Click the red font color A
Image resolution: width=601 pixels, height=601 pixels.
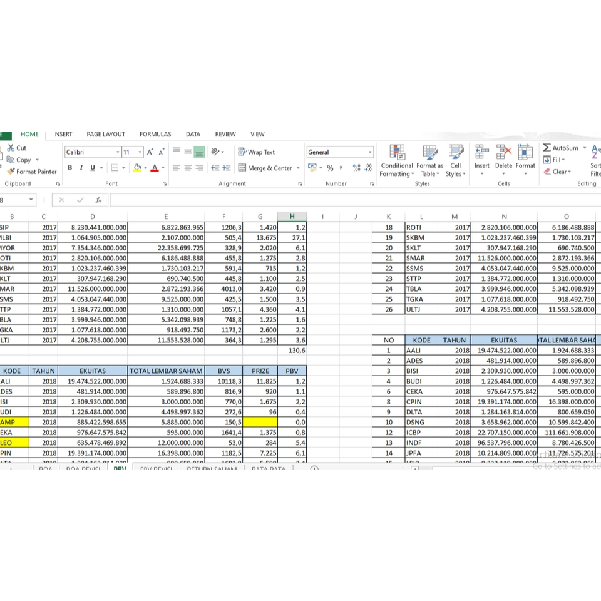155,168
